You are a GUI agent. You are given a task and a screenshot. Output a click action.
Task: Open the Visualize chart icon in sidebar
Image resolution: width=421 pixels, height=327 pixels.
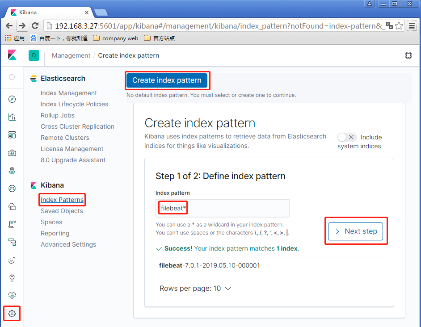coord(12,117)
